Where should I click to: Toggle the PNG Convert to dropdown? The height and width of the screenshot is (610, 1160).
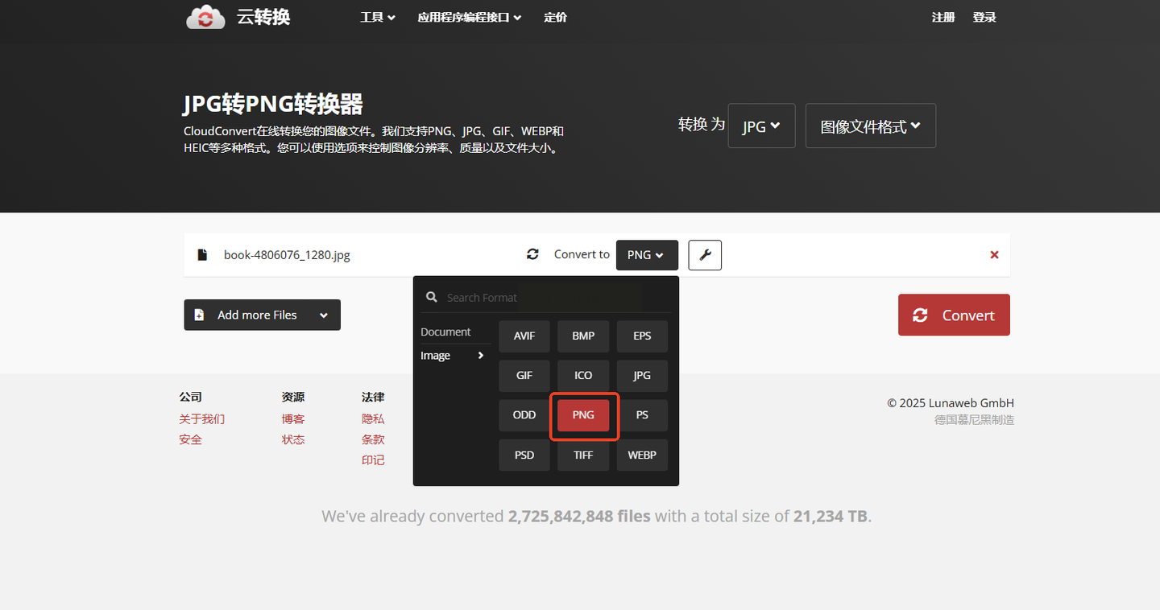coord(647,255)
